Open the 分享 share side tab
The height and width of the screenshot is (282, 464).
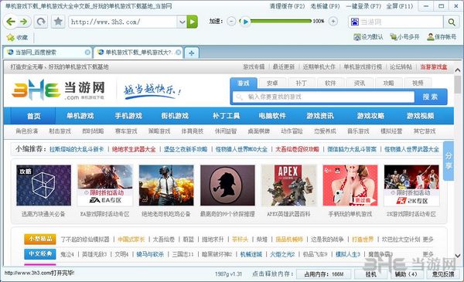click(449, 161)
